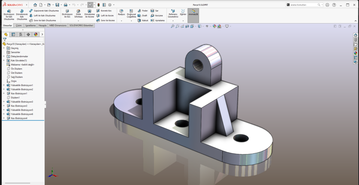Image resolution: width=359 pixels, height=185 pixels.
Task: Switch to the Çizim tab
Action: pyautogui.click(x=19, y=25)
